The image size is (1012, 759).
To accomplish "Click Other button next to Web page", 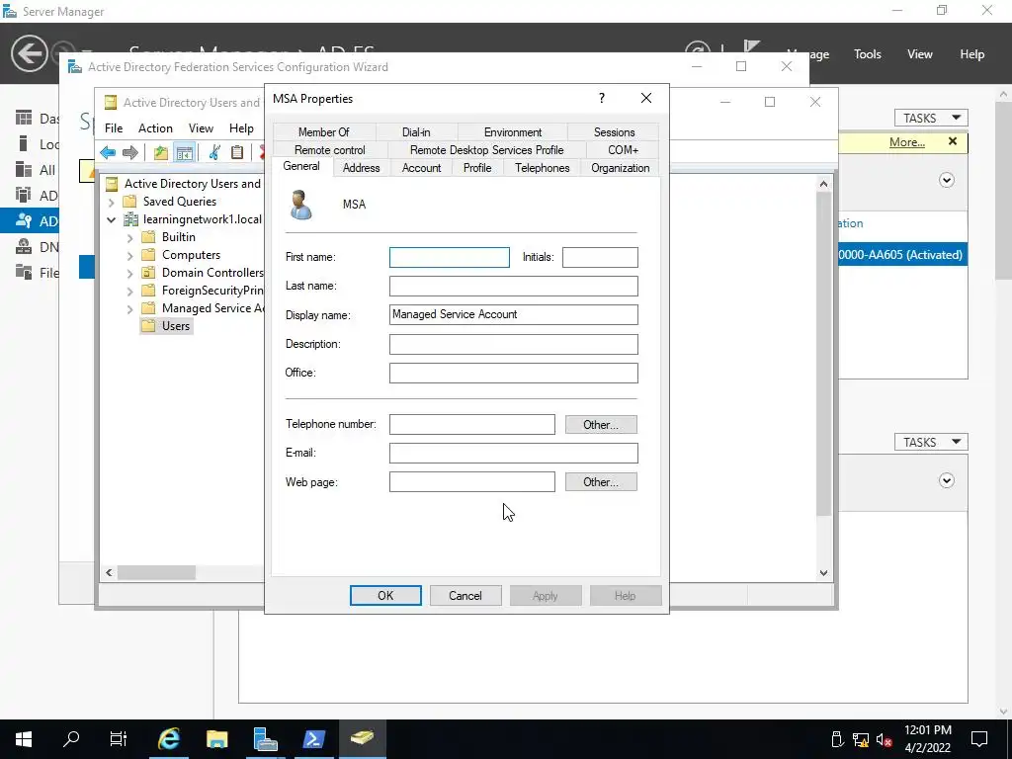I will pos(601,482).
